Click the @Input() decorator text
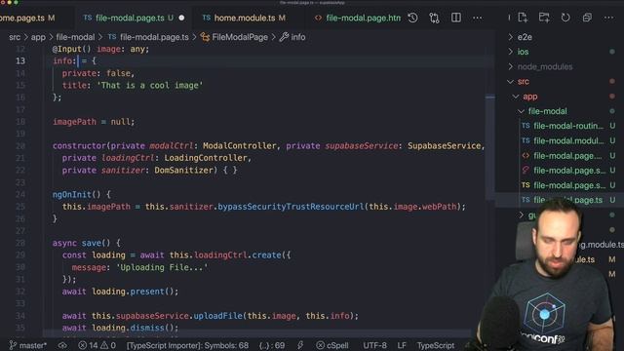Image resolution: width=624 pixels, height=351 pixels. [71, 49]
